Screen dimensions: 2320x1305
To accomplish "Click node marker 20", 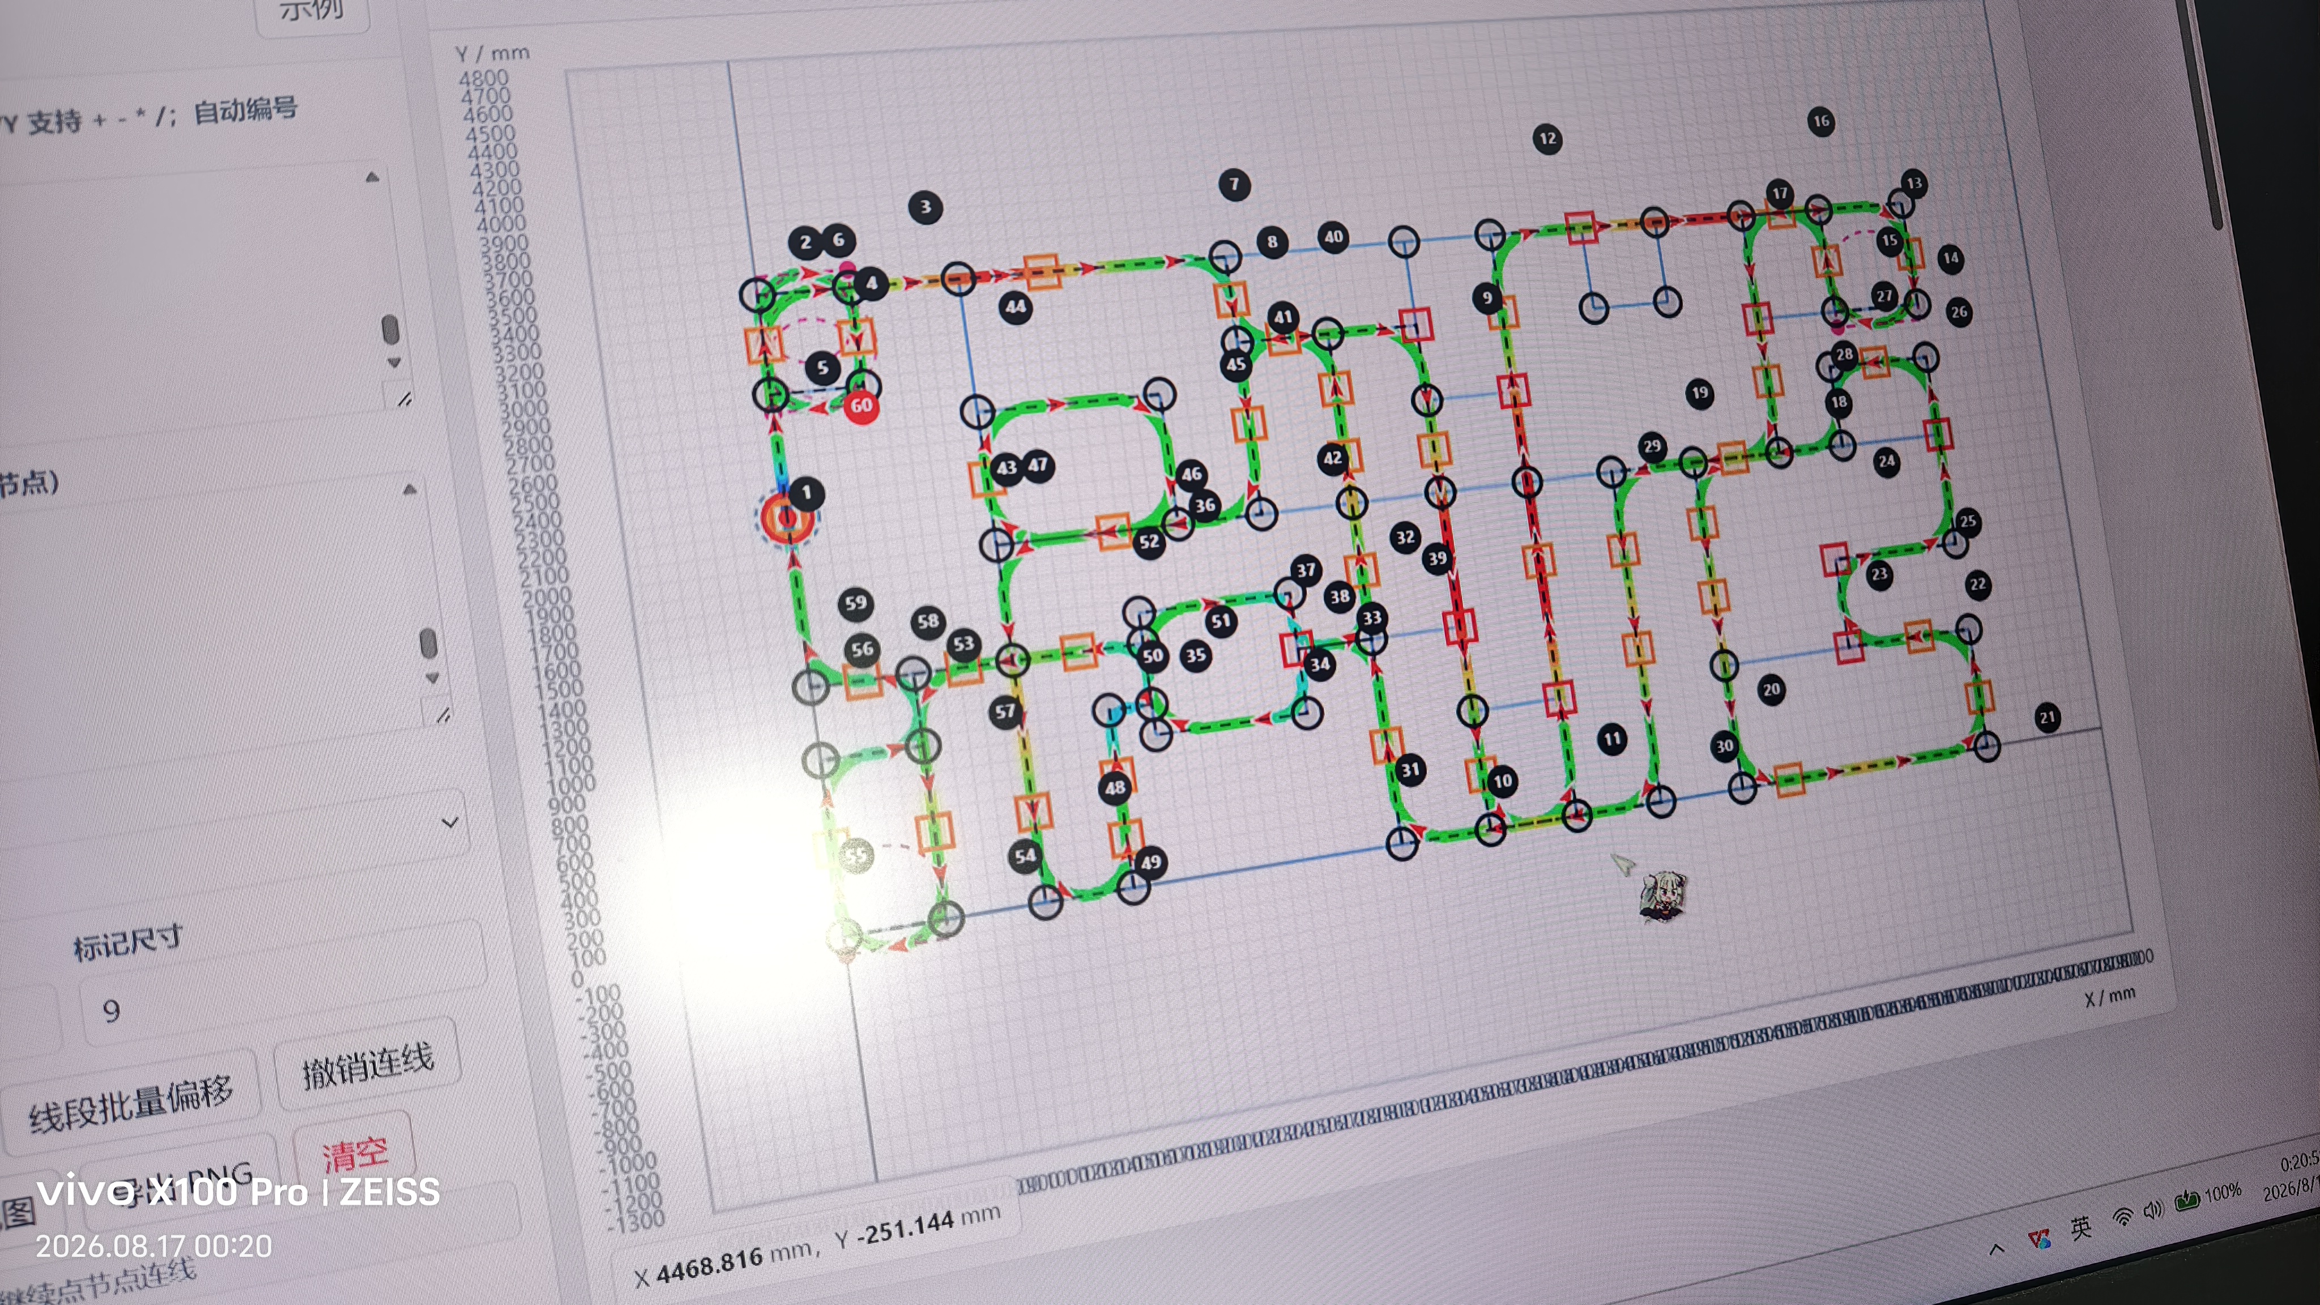I will click(x=1772, y=690).
